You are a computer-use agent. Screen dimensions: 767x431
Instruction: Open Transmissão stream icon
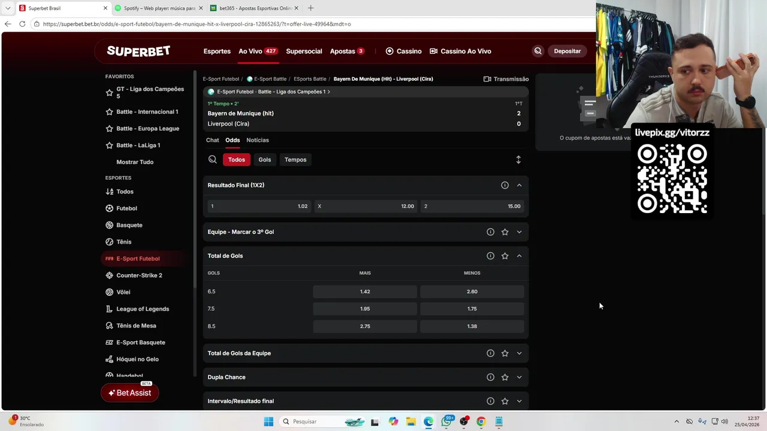click(487, 79)
